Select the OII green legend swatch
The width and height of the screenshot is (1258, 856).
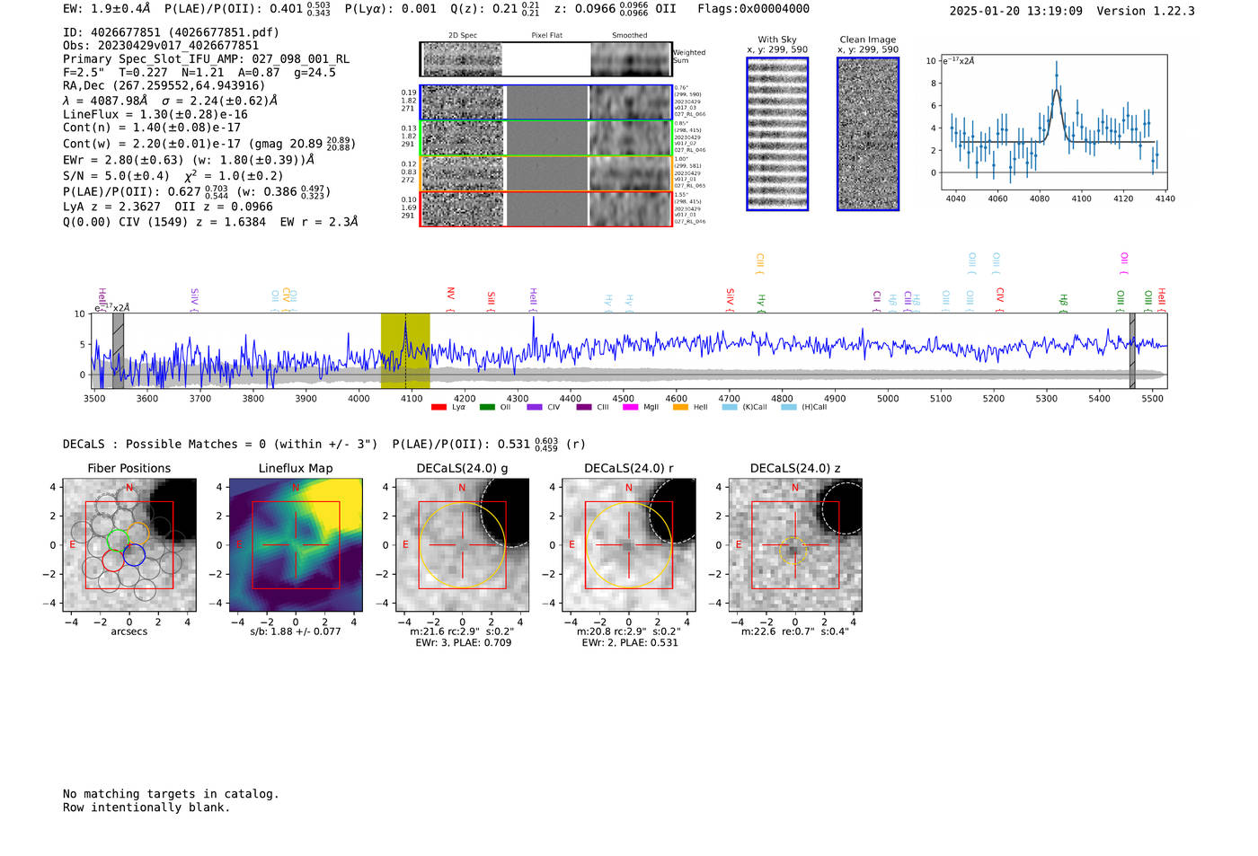(x=487, y=407)
